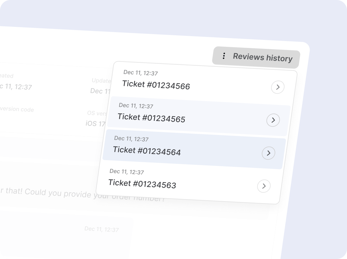This screenshot has width=347, height=259.
Task: Click the date above Ticket #01234565
Action: point(136,106)
